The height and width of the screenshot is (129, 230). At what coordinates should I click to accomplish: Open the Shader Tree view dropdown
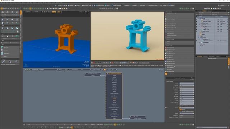(205, 13)
